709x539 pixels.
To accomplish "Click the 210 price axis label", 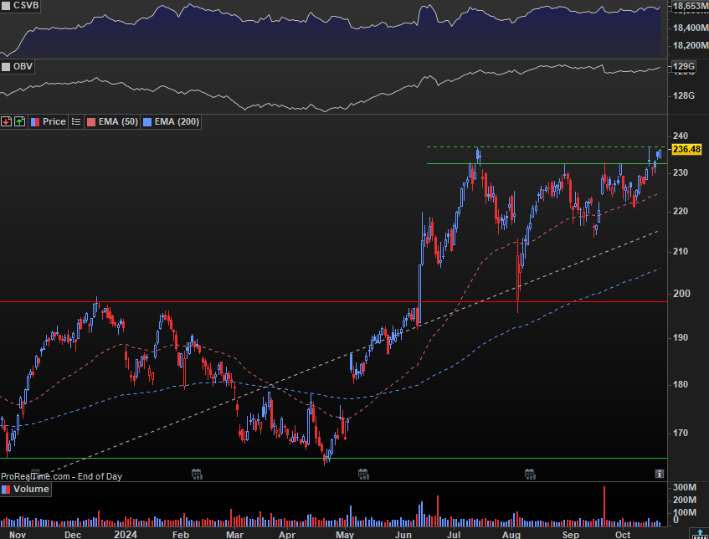I will coord(681,251).
